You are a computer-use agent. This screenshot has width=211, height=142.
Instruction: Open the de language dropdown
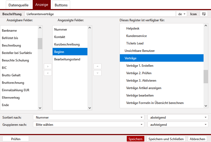tap(182, 14)
